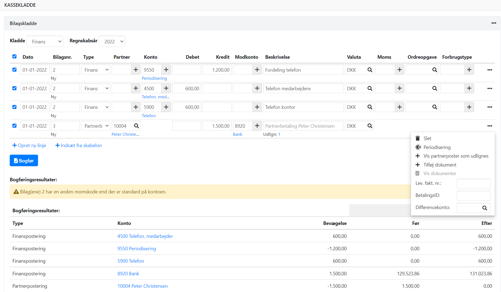Uncheck the checkbox for the Partnerbetaling row
The height and width of the screenshot is (292, 501).
click(15, 126)
